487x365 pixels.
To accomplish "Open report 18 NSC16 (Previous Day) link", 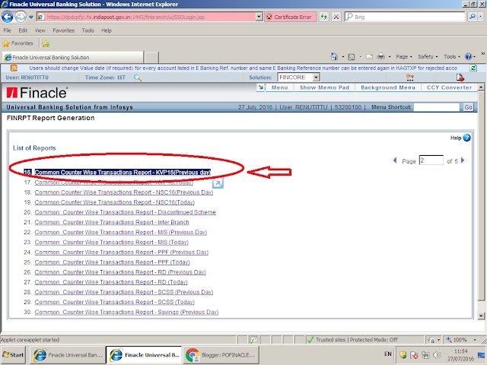I will tap(124, 192).
